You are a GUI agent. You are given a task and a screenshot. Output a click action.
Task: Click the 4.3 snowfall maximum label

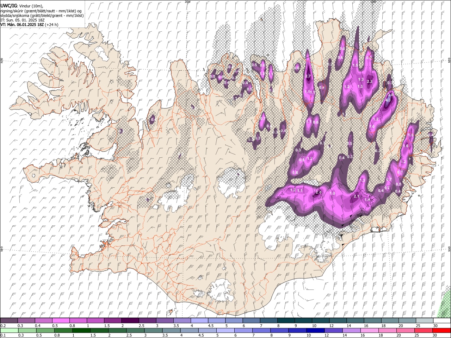[x=388, y=100]
